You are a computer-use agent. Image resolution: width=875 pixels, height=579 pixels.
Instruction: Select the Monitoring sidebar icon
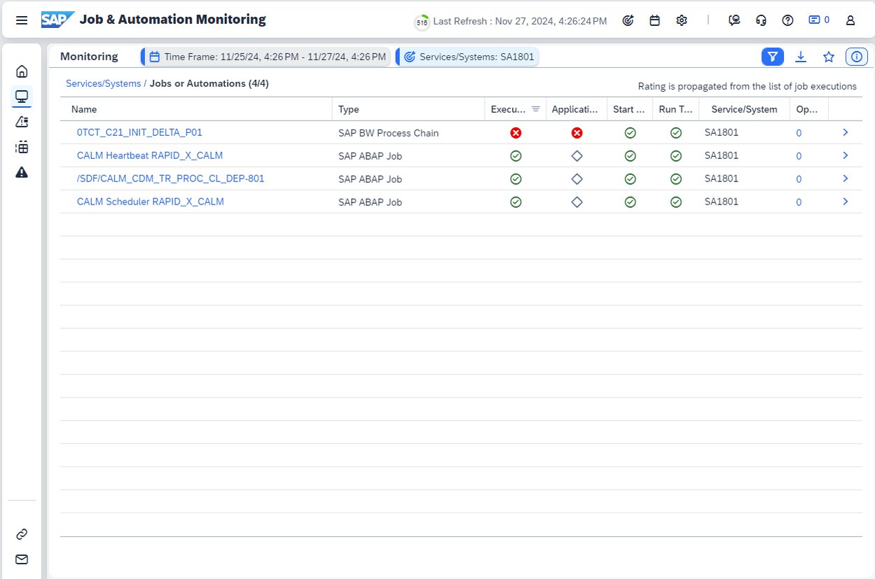point(22,96)
